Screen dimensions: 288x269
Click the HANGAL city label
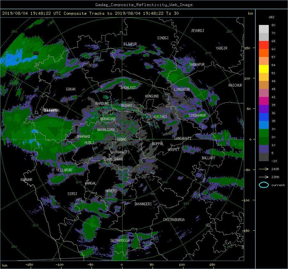[90, 183]
